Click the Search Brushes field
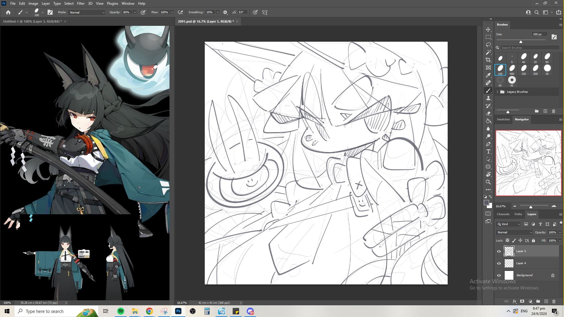This screenshot has width=564, height=317. click(x=529, y=48)
